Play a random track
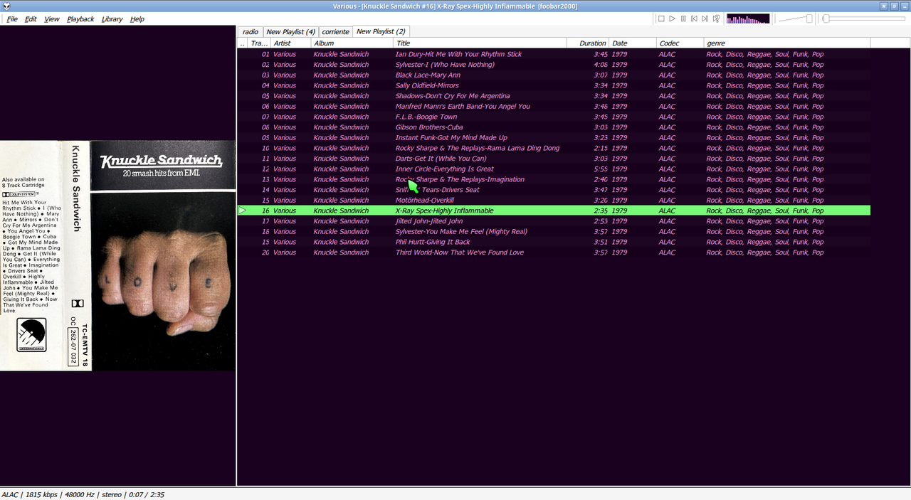911x500 pixels. 716,18
